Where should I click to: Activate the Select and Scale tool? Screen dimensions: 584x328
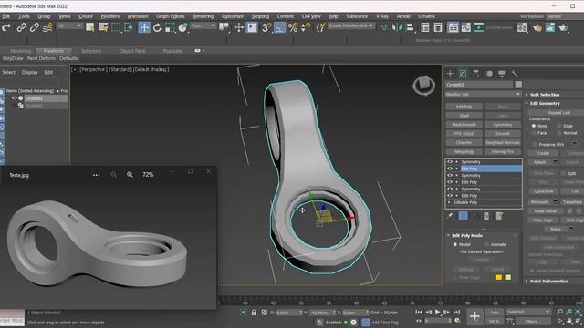(x=170, y=27)
